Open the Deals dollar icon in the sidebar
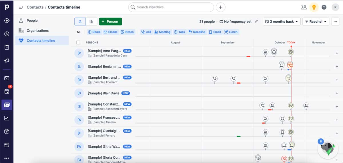This screenshot has width=343, height=163. coord(7,34)
